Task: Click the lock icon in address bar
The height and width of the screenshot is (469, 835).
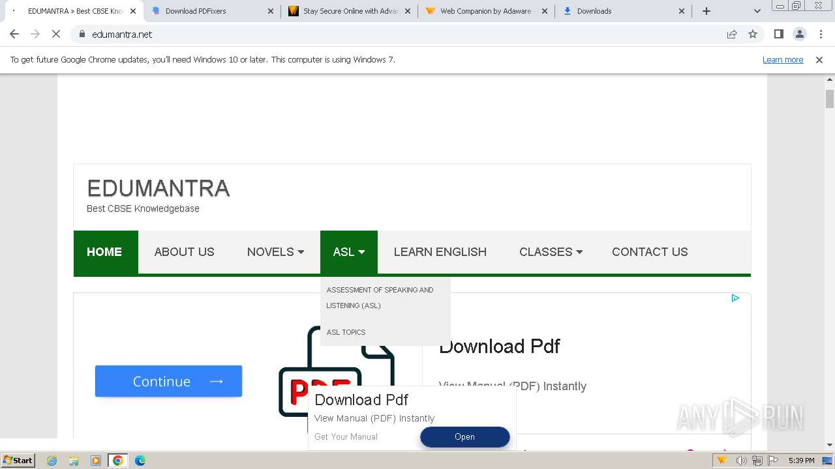Action: coord(82,34)
